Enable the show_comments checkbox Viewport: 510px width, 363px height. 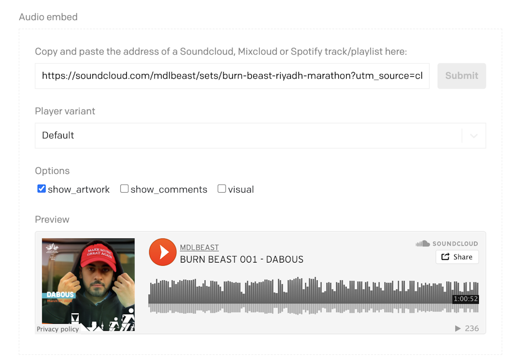click(x=124, y=188)
